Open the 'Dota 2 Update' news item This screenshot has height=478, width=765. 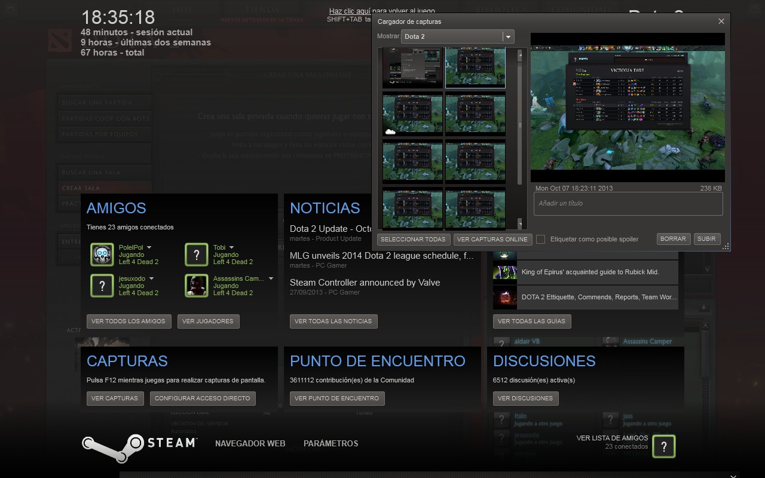click(x=331, y=229)
